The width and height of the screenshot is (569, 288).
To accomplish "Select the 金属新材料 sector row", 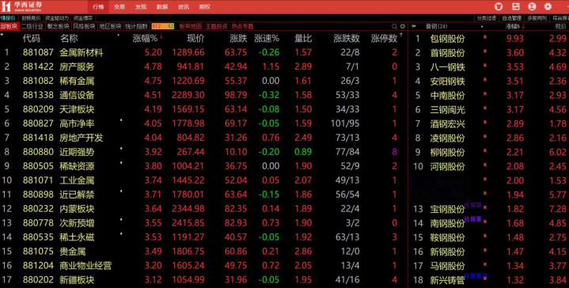I will 203,52.
